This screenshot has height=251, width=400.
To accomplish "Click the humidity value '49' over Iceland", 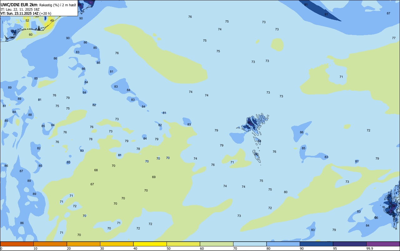I will coord(52,21).
